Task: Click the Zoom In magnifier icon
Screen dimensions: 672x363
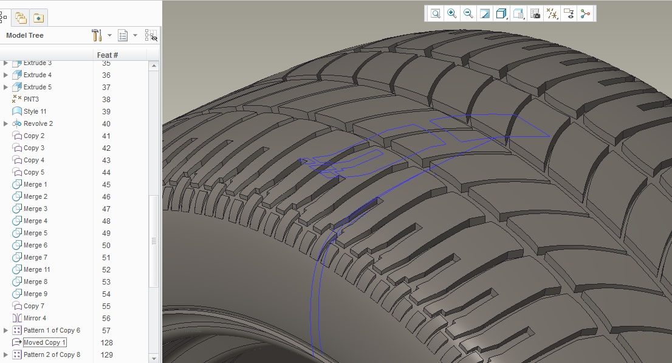Action: [451, 14]
